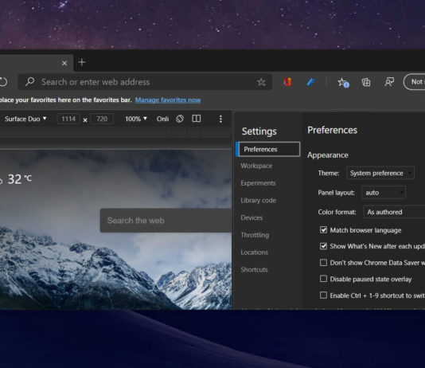
Task: Select the Workspace settings tab
Action: click(256, 166)
